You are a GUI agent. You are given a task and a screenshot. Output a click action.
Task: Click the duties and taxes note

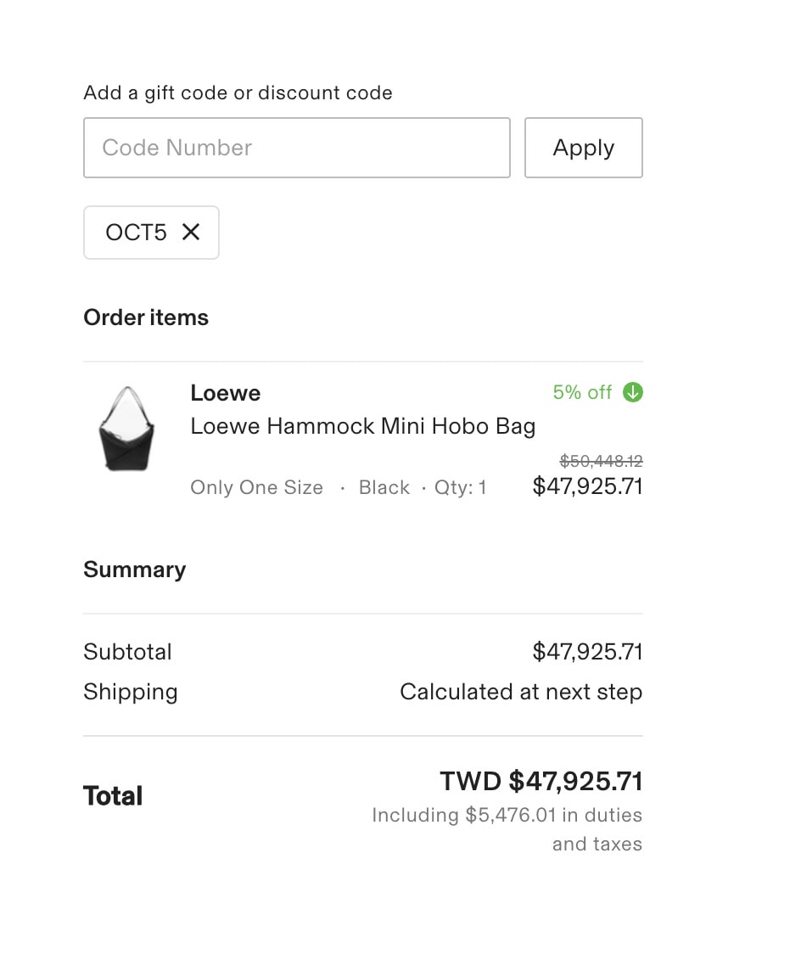pyautogui.click(x=507, y=829)
